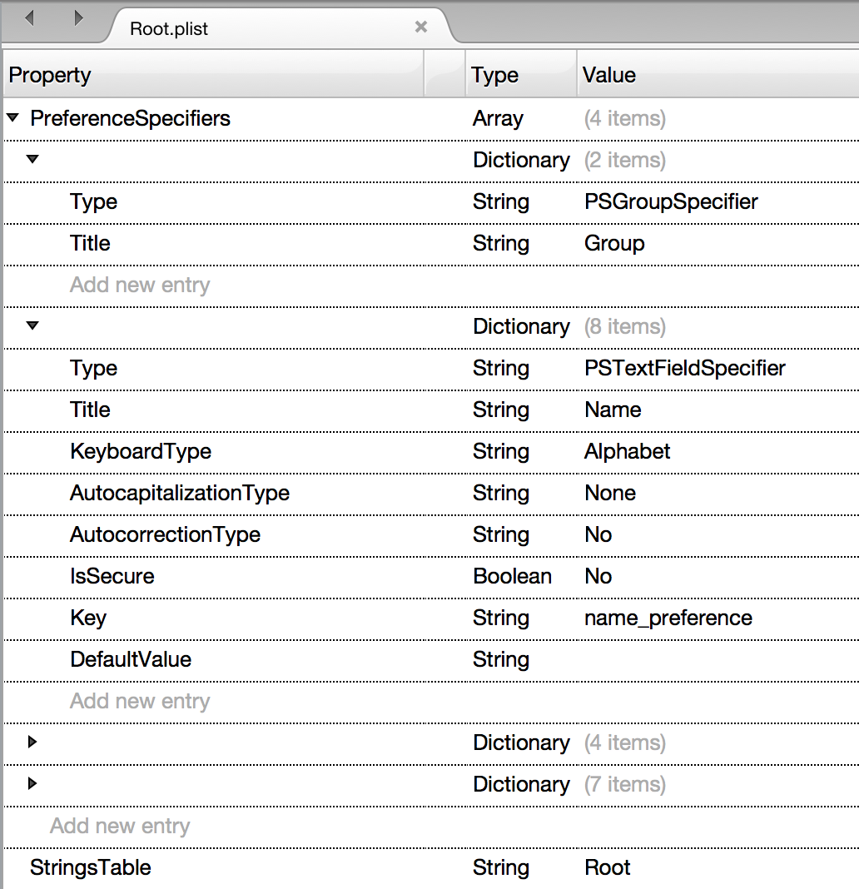Viewport: 859px width, 889px height.
Task: Go forward with the right navigation arrow
Action: tap(79, 18)
